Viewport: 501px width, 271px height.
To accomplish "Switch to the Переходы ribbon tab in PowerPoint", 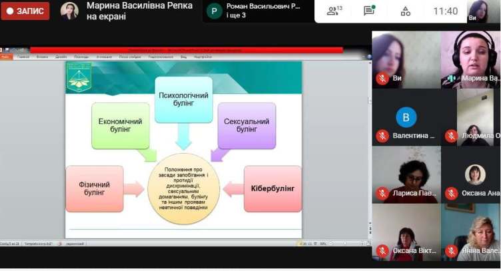I will point(81,57).
